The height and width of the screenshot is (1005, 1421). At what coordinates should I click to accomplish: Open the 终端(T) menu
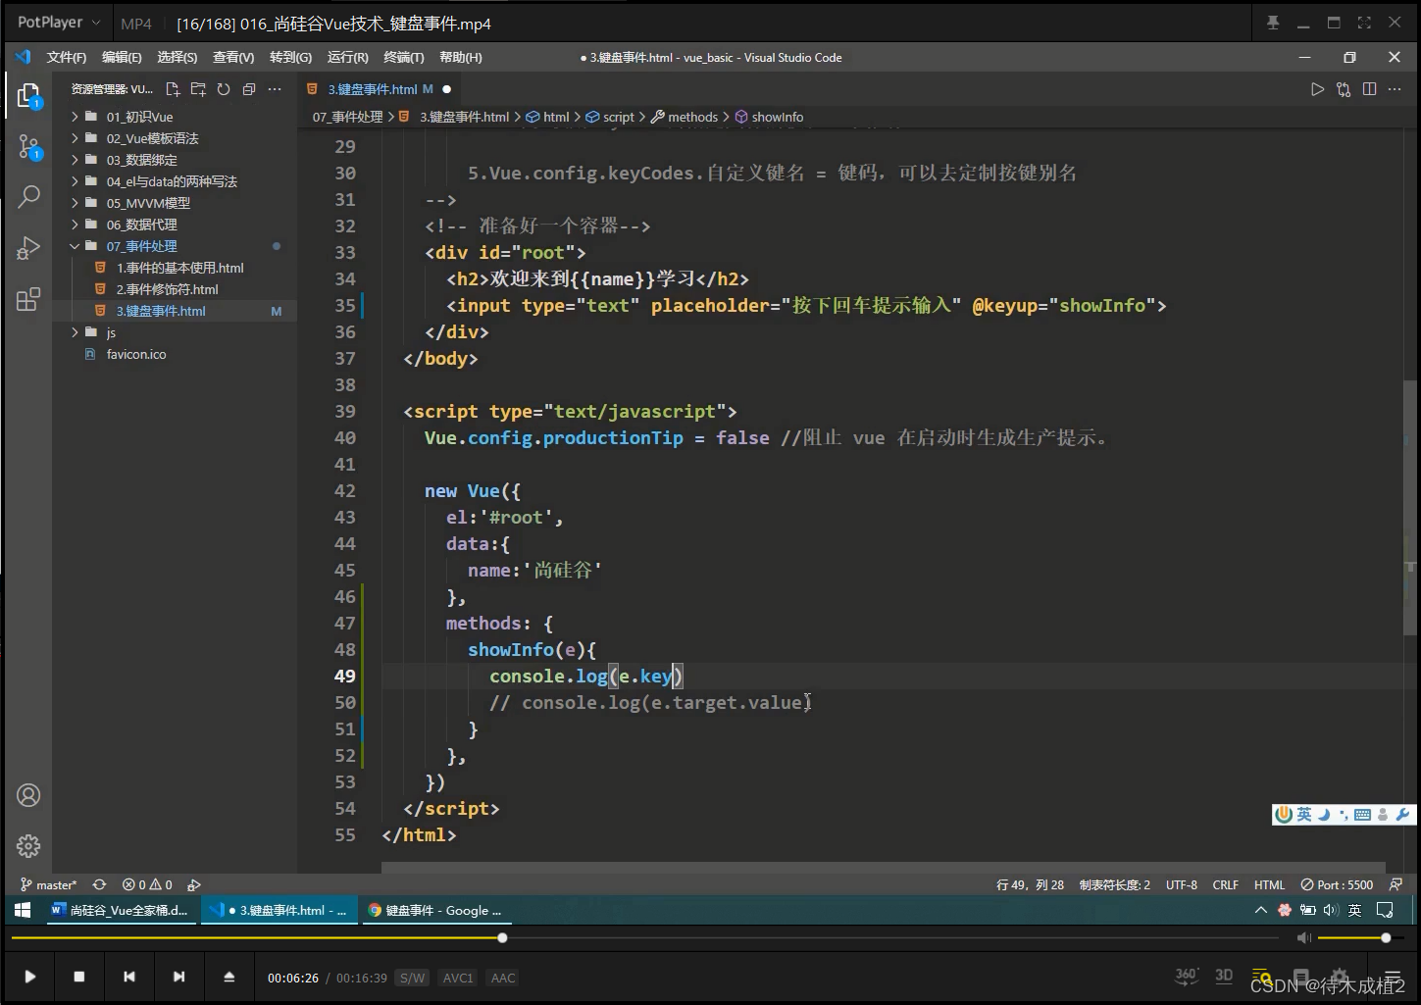[x=404, y=57]
